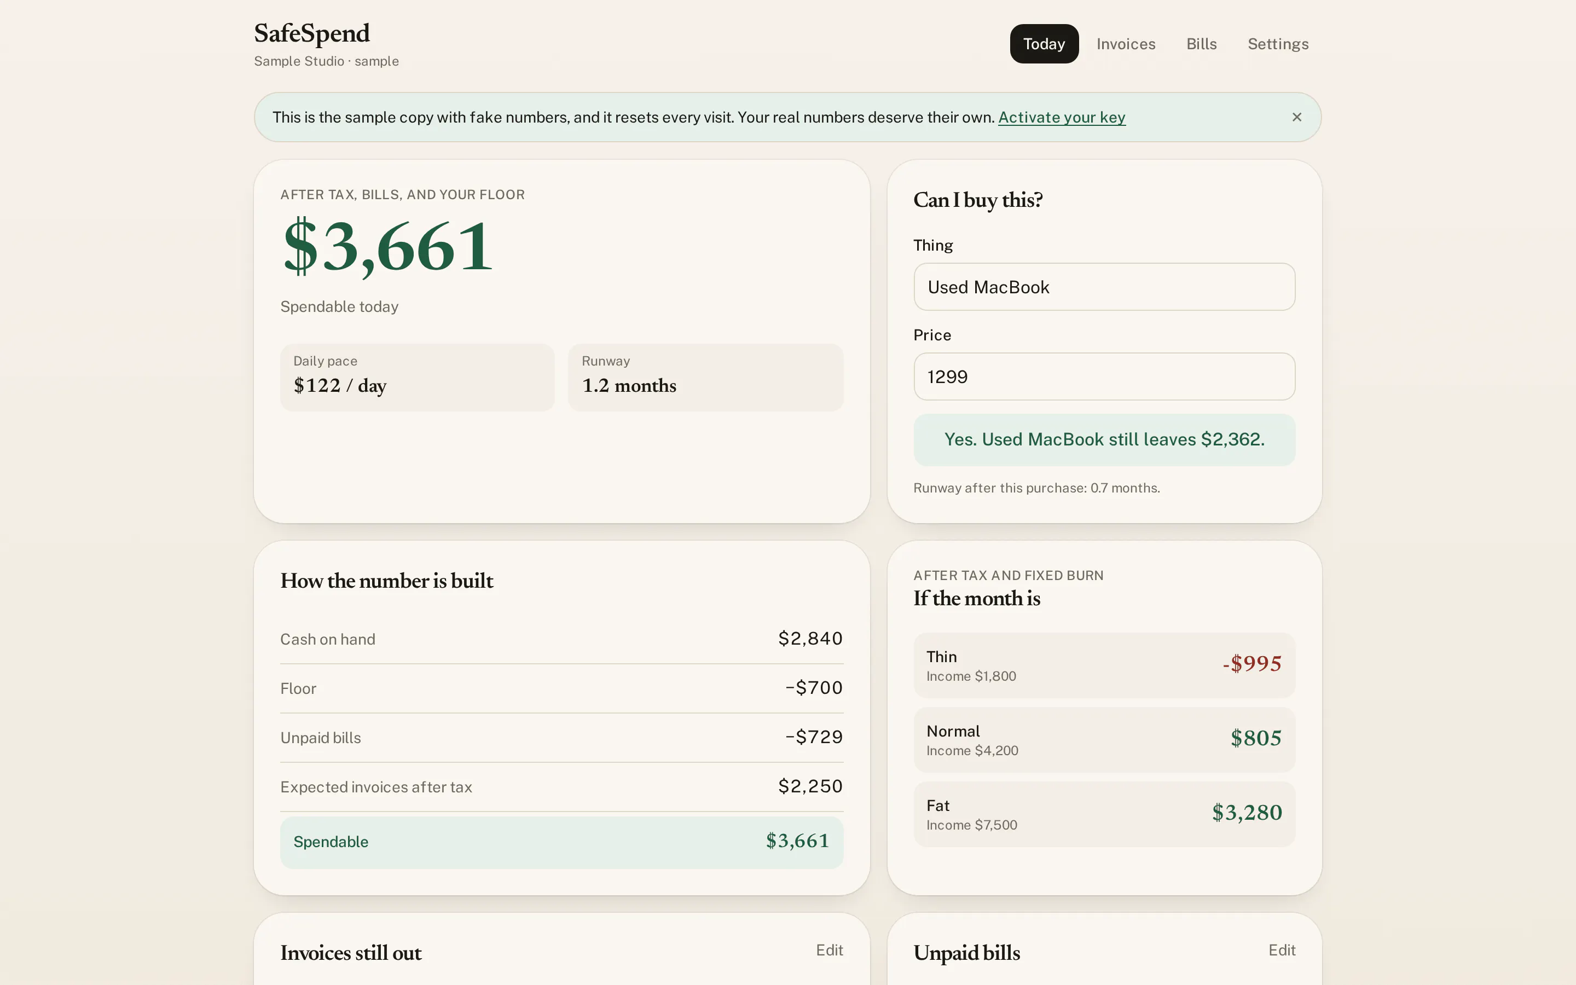Click the Floor -$700 row

pos(561,688)
